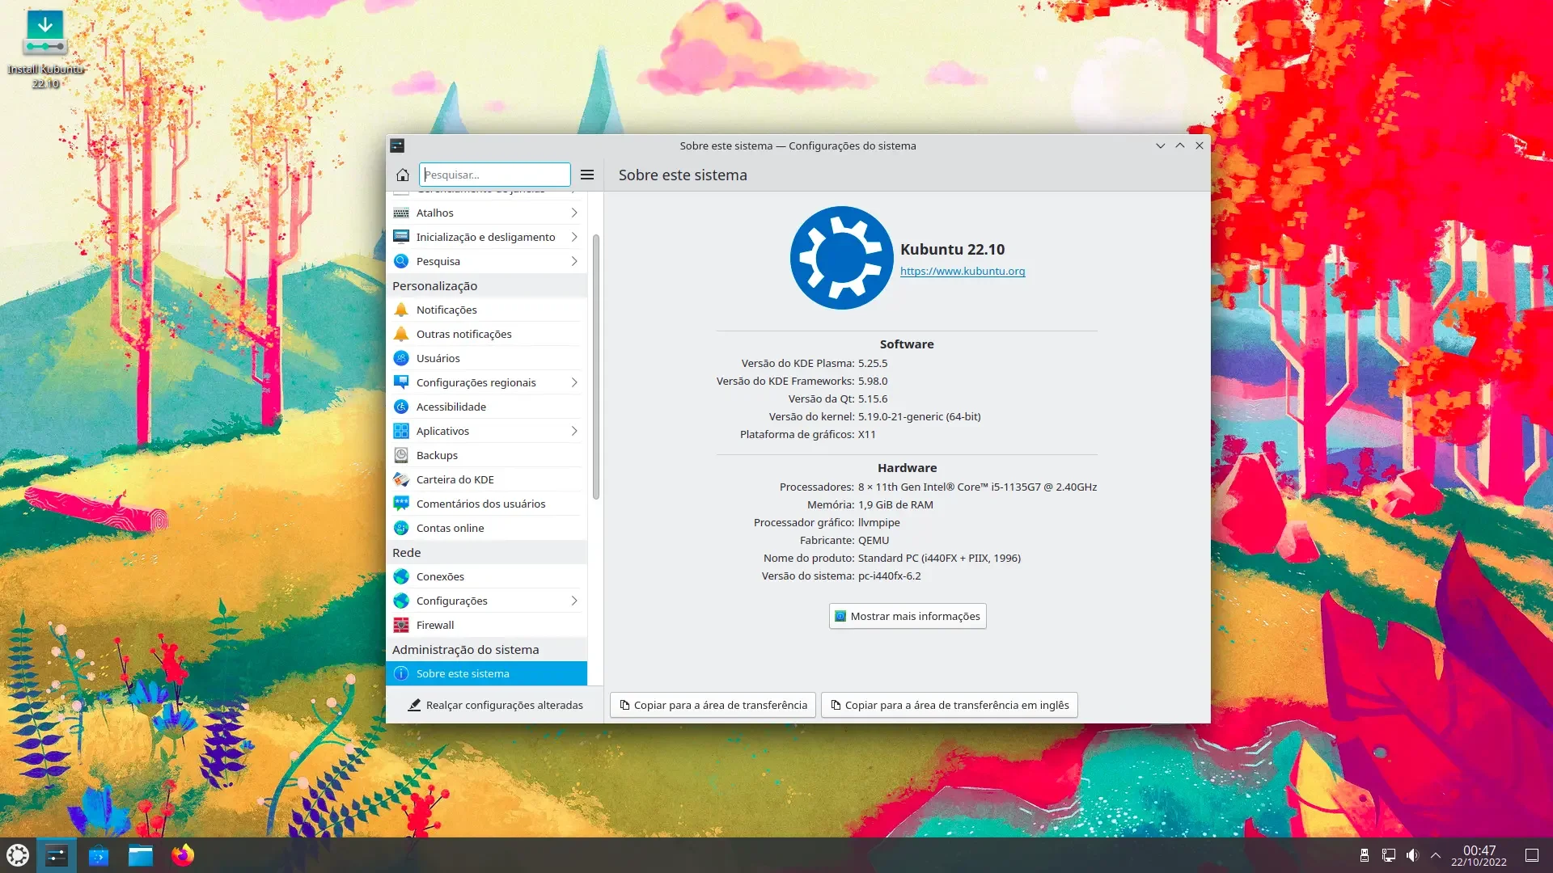
Task: Click the Notificações bell icon
Action: [x=401, y=310]
